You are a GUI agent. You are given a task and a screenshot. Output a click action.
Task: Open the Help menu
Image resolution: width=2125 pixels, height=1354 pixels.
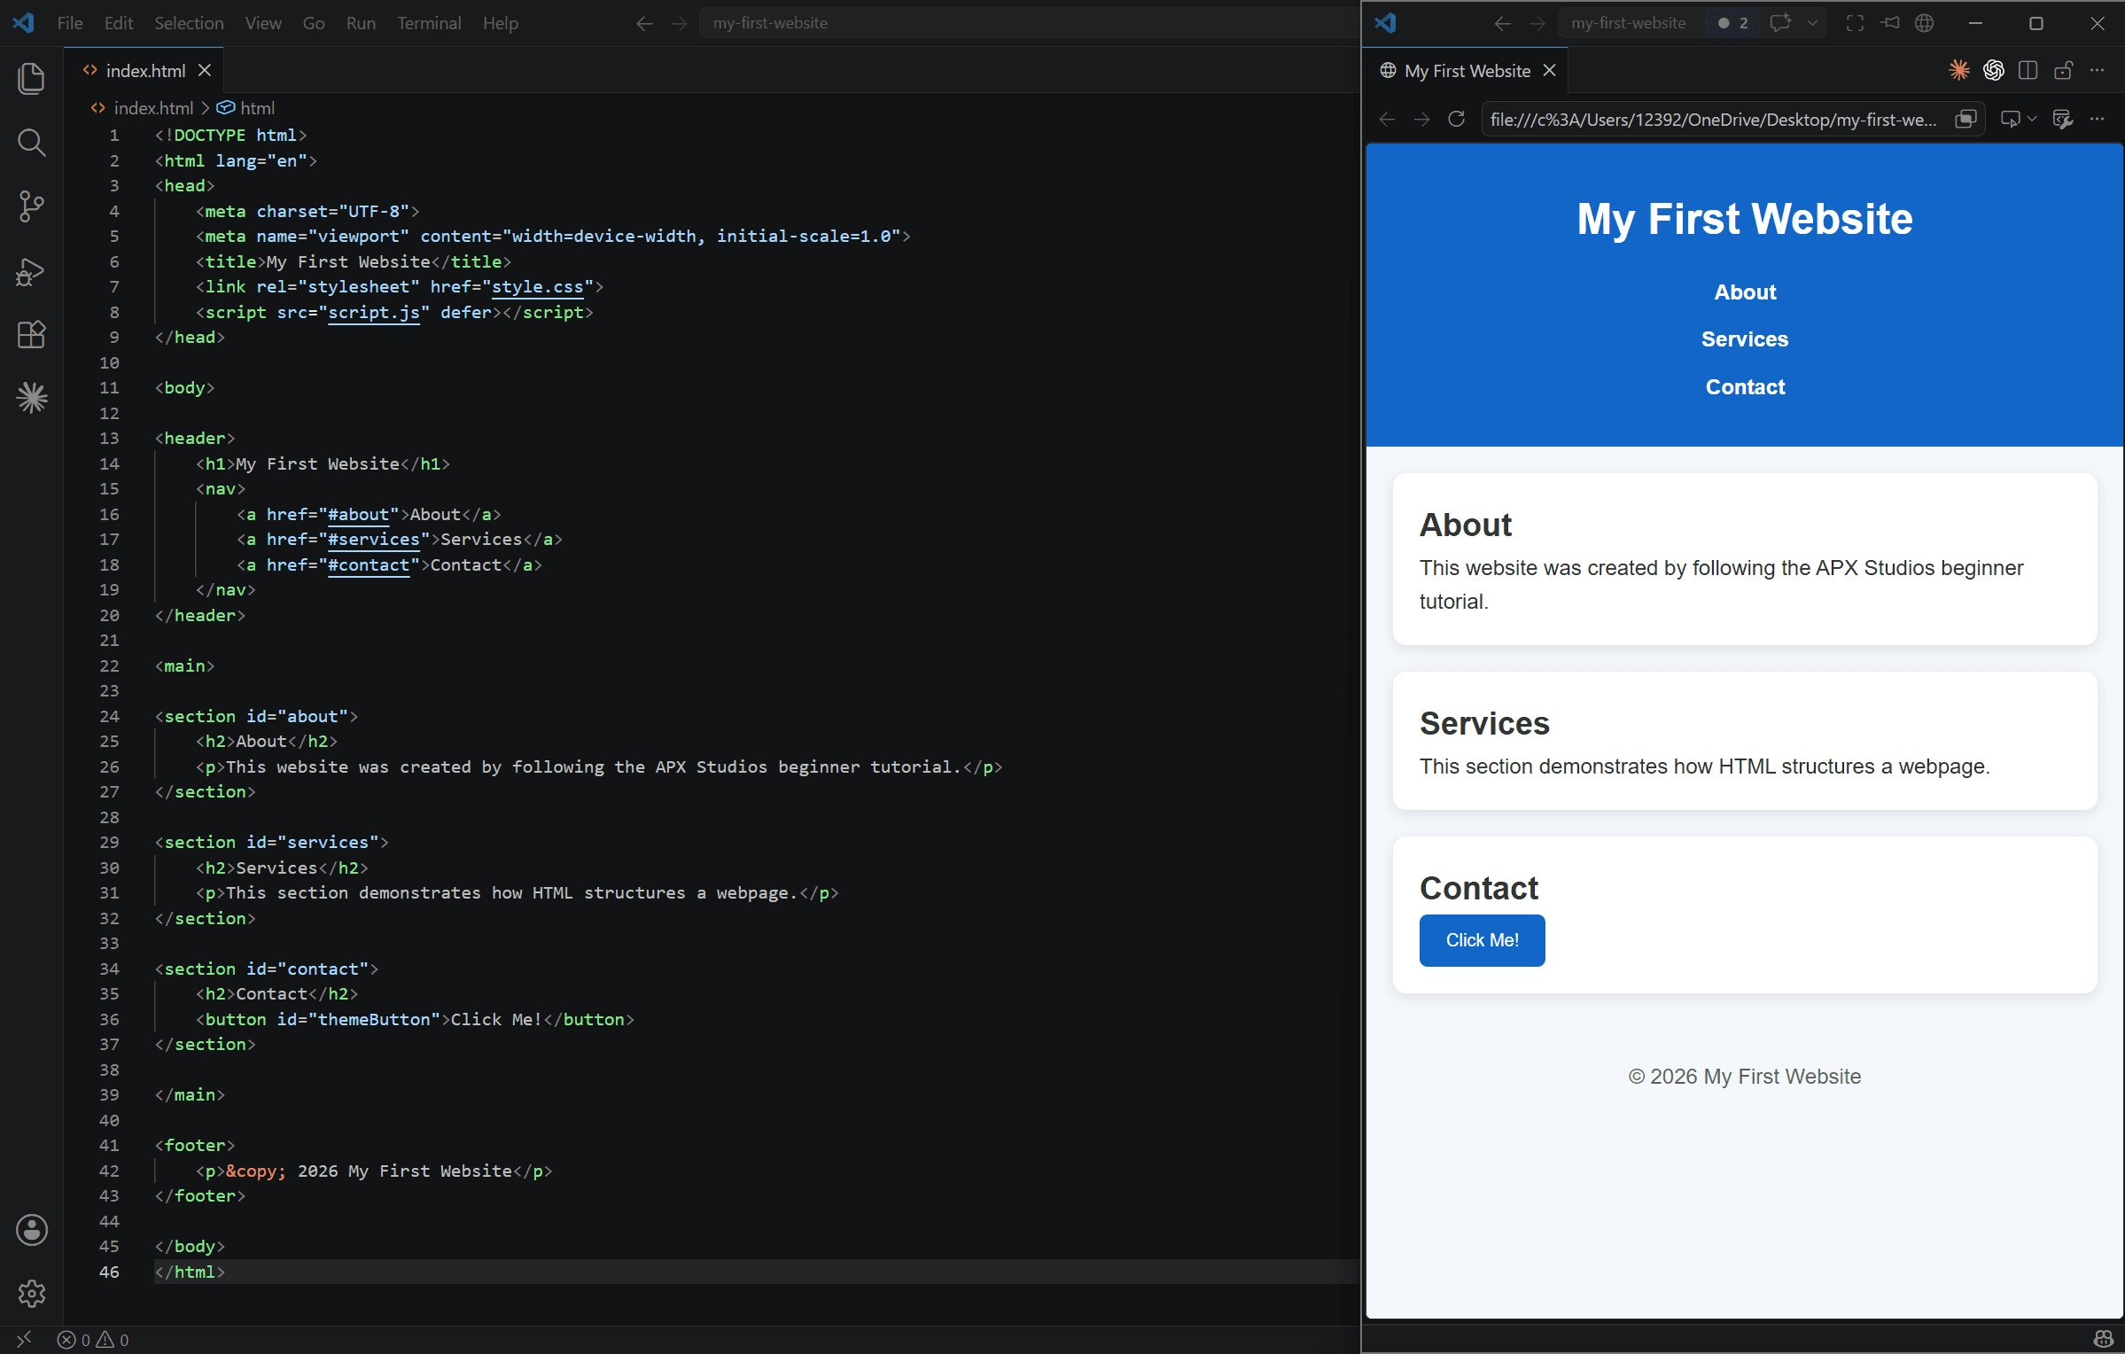click(x=501, y=23)
